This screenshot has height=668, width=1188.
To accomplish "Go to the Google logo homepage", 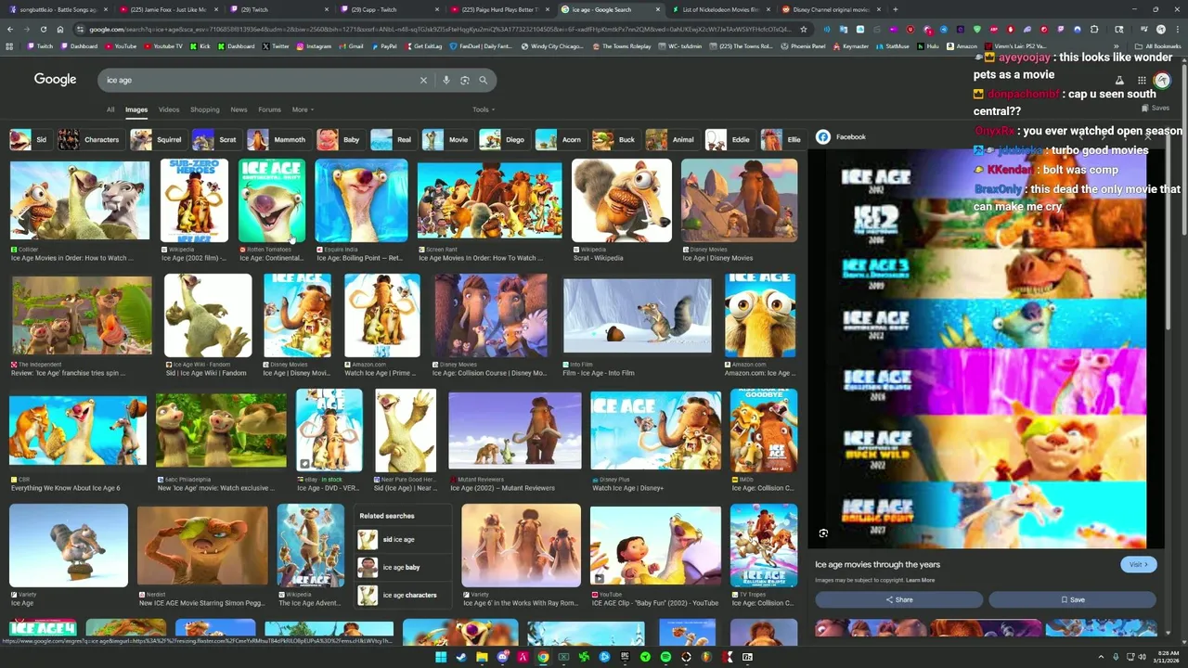I will (55, 80).
